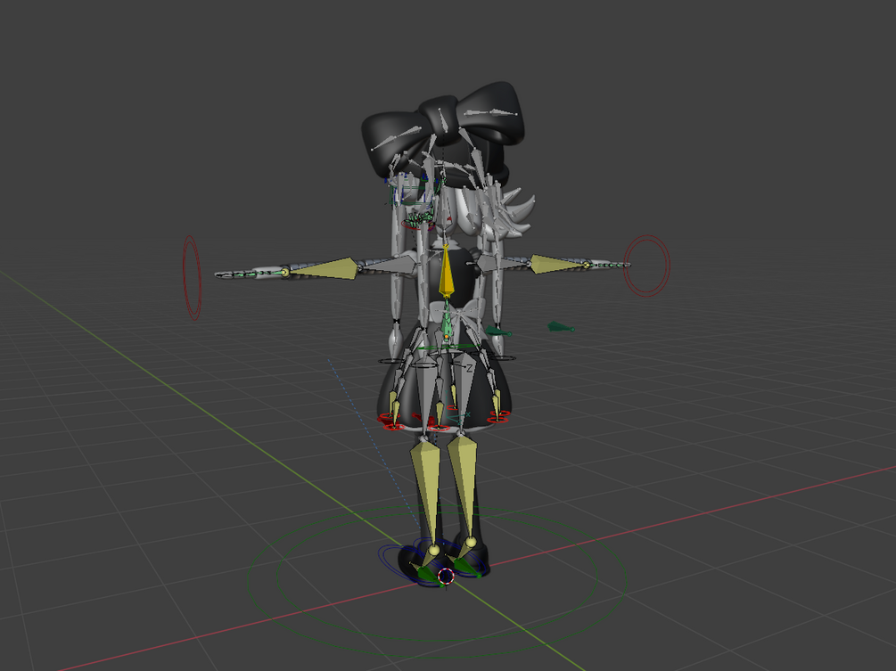
Task: Pick the red hand control circle on left
Action: tap(192, 277)
